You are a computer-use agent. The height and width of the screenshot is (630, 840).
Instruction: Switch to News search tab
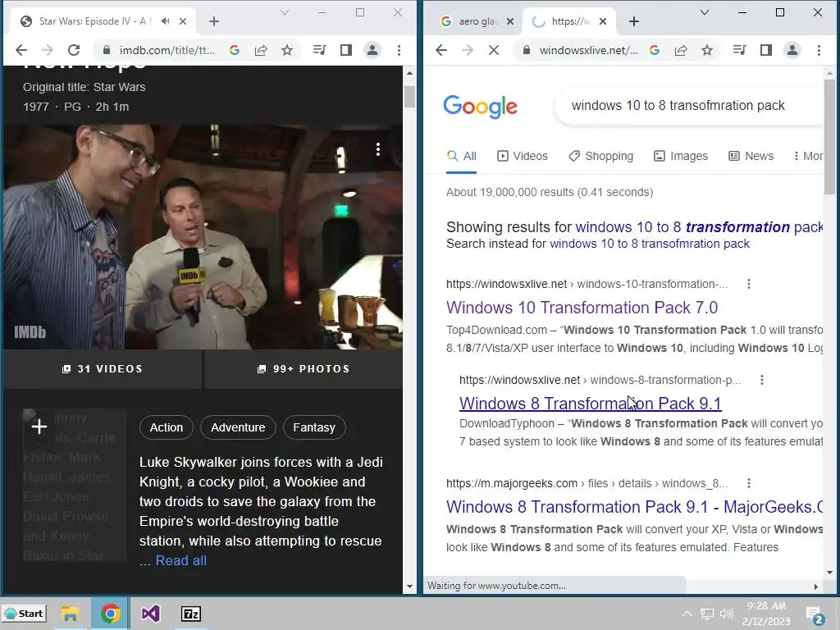point(751,157)
